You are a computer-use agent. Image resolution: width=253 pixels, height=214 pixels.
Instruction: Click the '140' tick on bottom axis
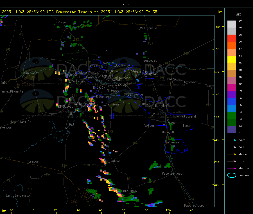(191, 210)
